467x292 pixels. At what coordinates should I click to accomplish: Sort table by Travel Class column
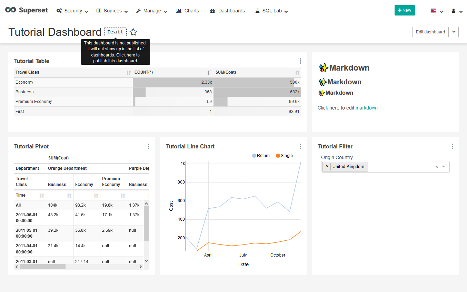(128, 73)
